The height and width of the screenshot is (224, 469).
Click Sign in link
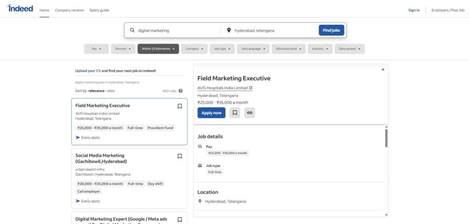pyautogui.click(x=414, y=10)
